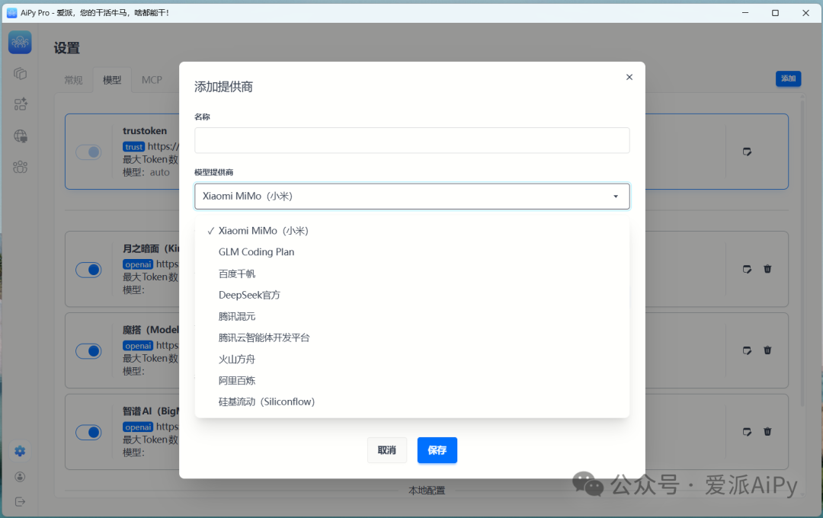Toggle the 月之暗面 provider switch
Screen dimensions: 823x518
click(x=88, y=270)
